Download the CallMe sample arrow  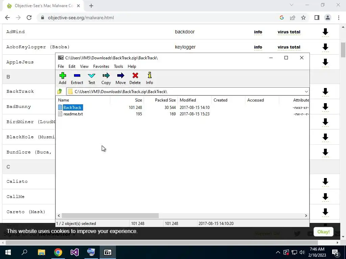coord(325,197)
